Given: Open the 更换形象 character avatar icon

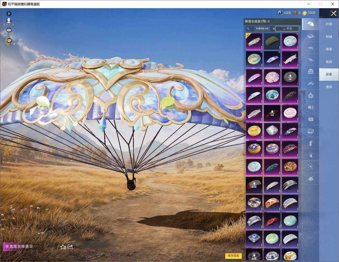Looking at the screenshot, I should (x=9, y=21).
